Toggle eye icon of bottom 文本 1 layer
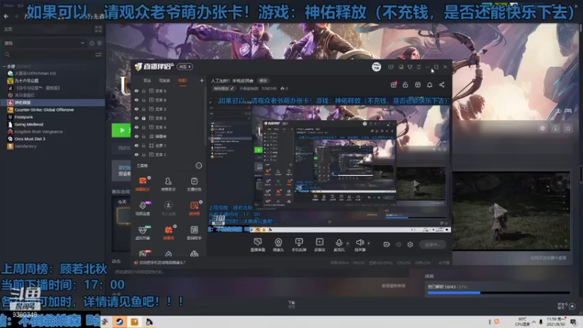Image resolution: width=583 pixels, height=328 pixels. tap(136, 155)
